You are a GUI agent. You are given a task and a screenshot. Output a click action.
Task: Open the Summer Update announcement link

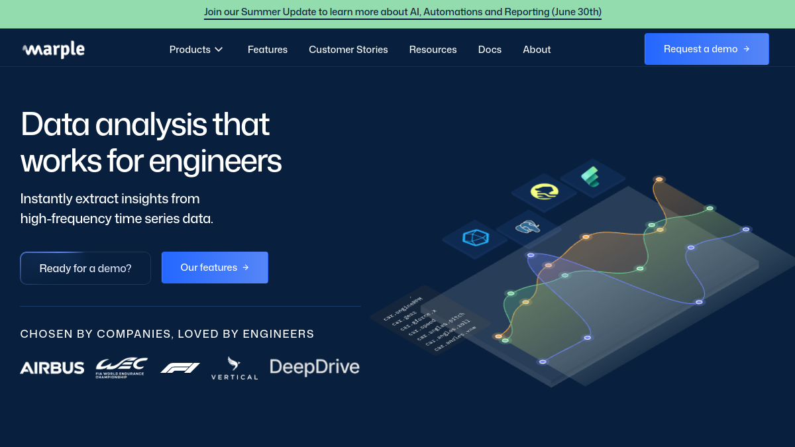pos(403,12)
